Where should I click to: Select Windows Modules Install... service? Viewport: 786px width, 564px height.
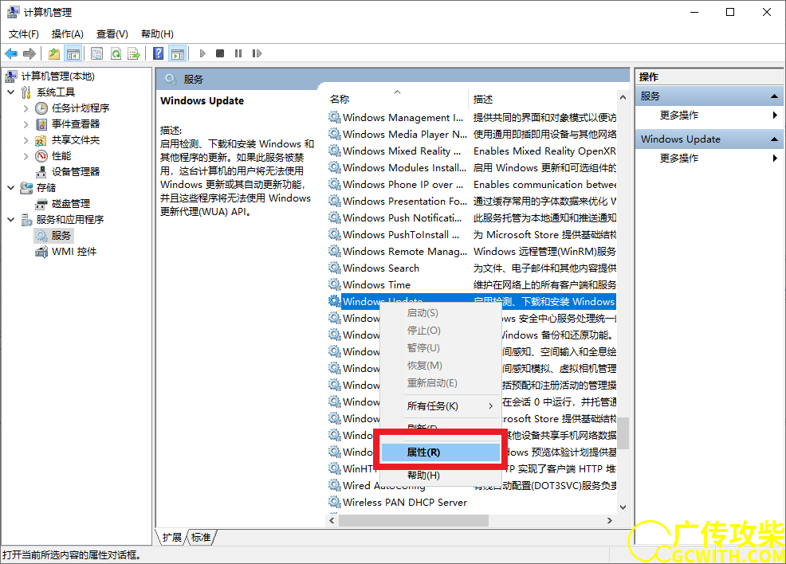coord(472,168)
